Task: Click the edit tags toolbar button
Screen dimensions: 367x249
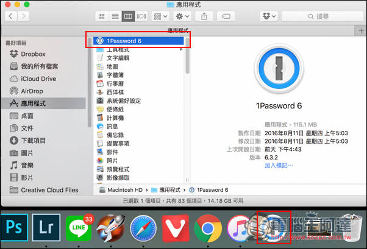Action: pos(226,16)
